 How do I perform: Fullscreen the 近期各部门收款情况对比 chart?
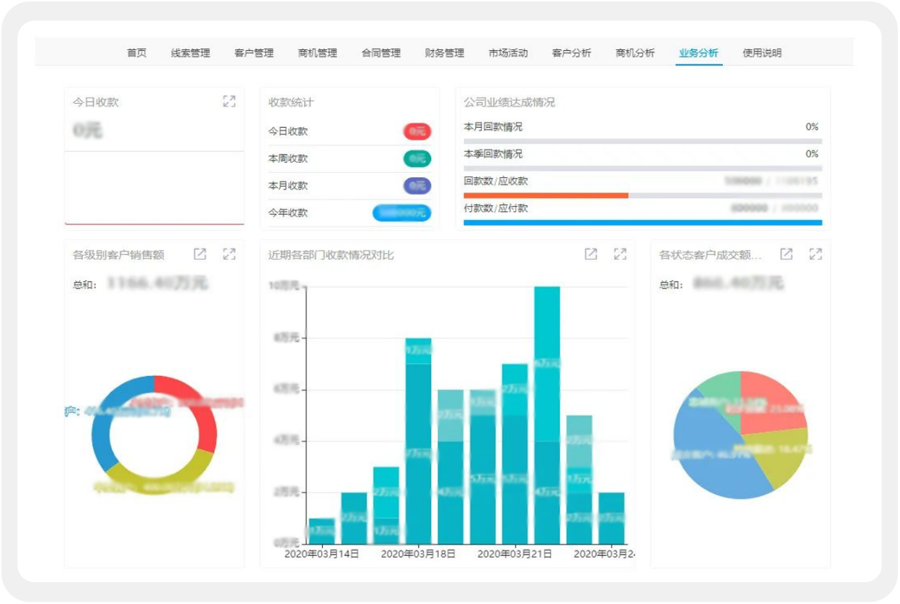620,254
